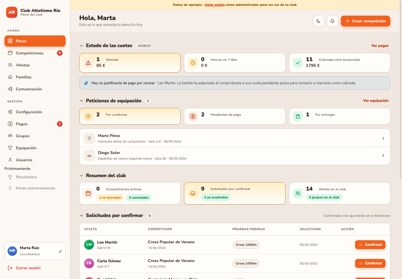Open Diego Soler request via chevron
The width and height of the screenshot is (402, 279).
[x=383, y=155]
